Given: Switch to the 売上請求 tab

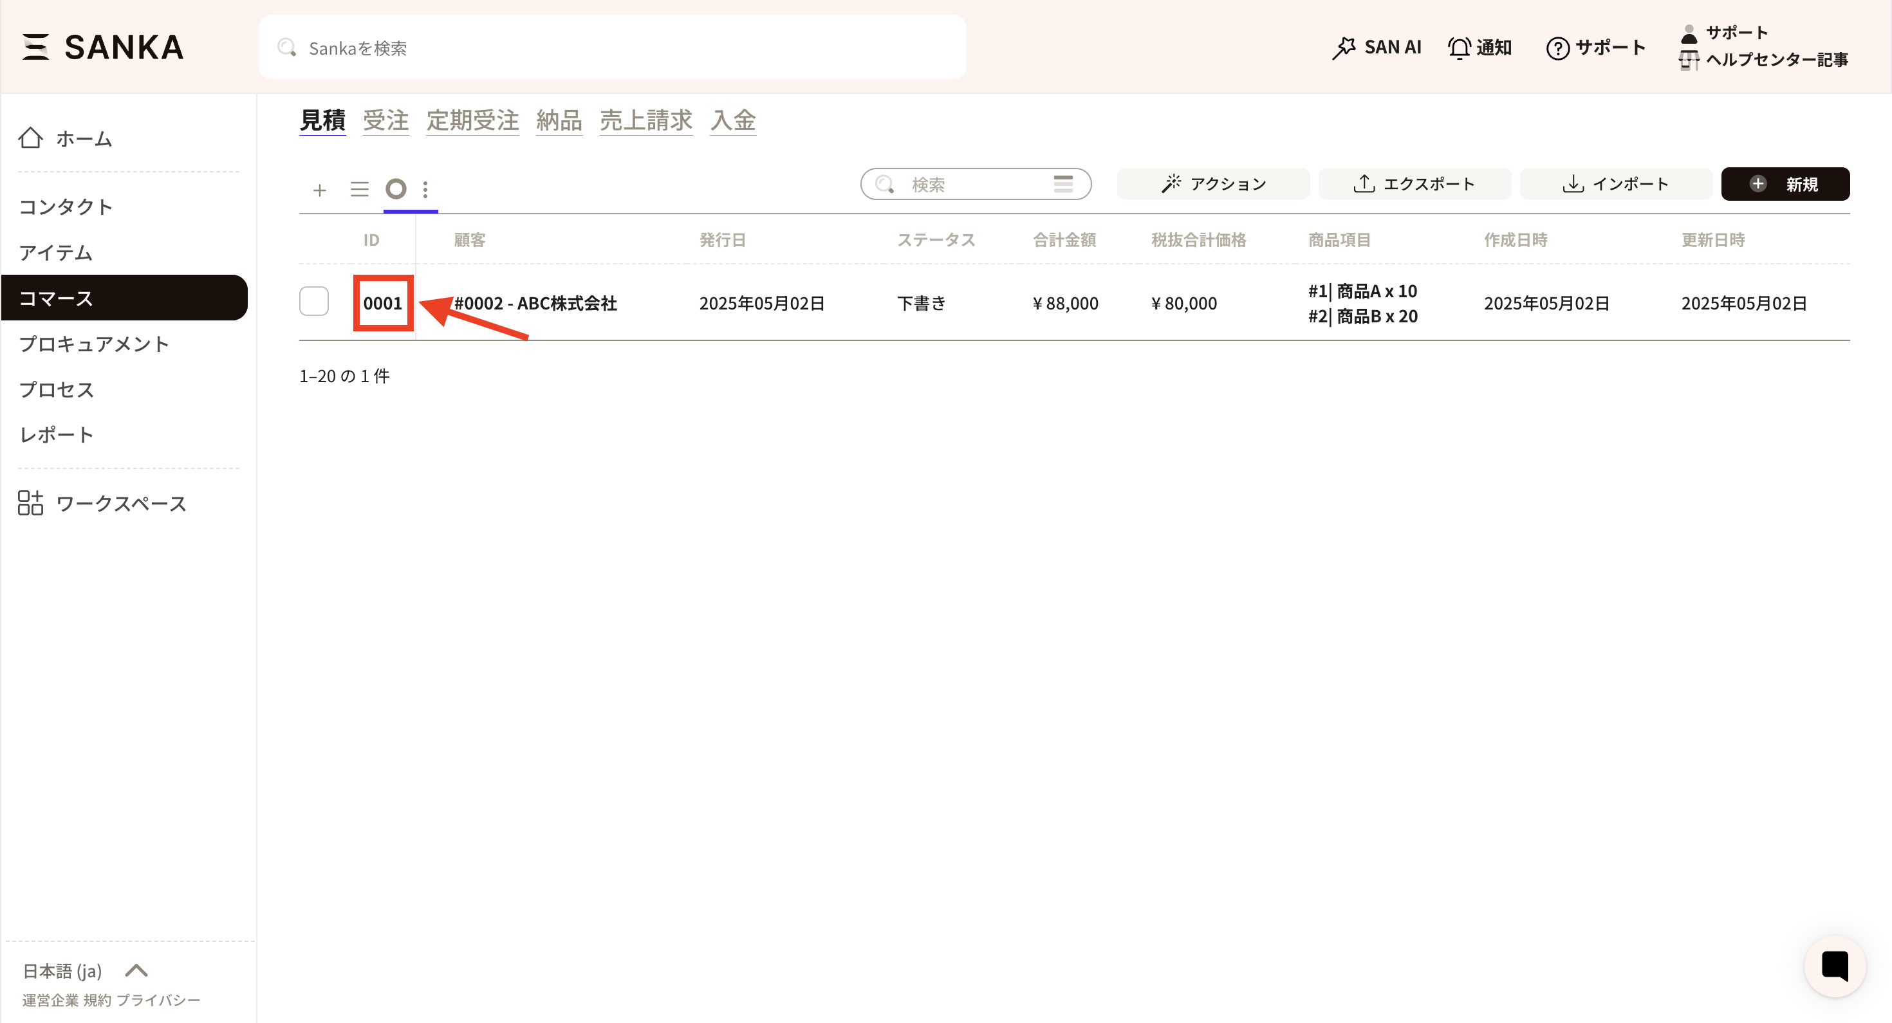Looking at the screenshot, I should coord(645,120).
